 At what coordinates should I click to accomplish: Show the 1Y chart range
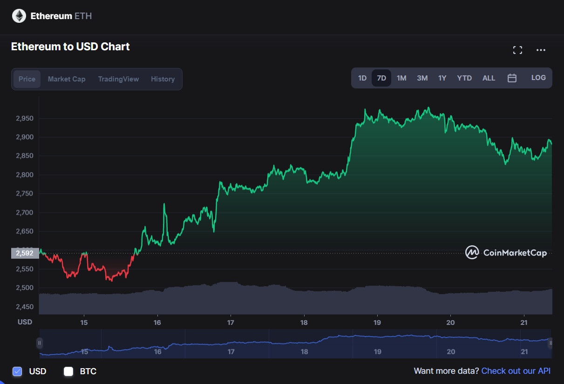click(442, 78)
